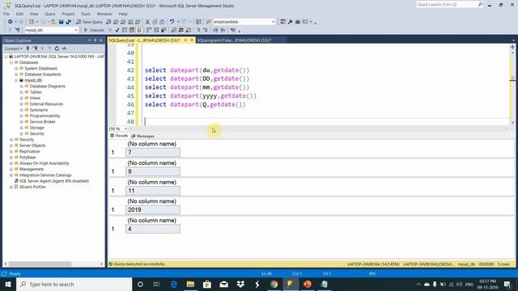Open the 150 % editor zoom dropdown

pos(125,129)
